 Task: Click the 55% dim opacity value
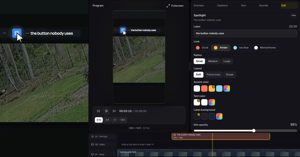293,125
